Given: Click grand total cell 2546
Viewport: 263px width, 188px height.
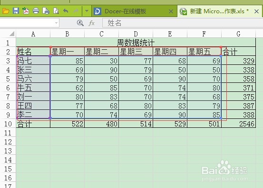Looking at the screenshot, I should pos(238,124).
